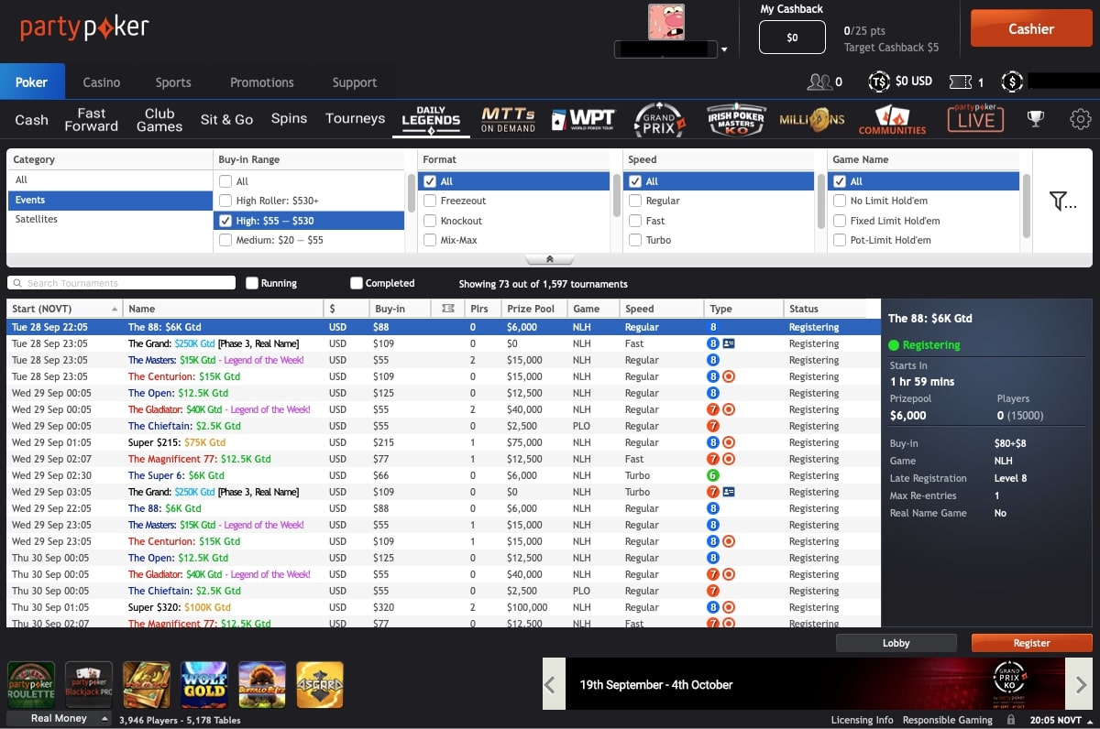The width and height of the screenshot is (1100, 729).
Task: Check High Roller $530+ buy-in checkbox
Action: [x=226, y=201]
